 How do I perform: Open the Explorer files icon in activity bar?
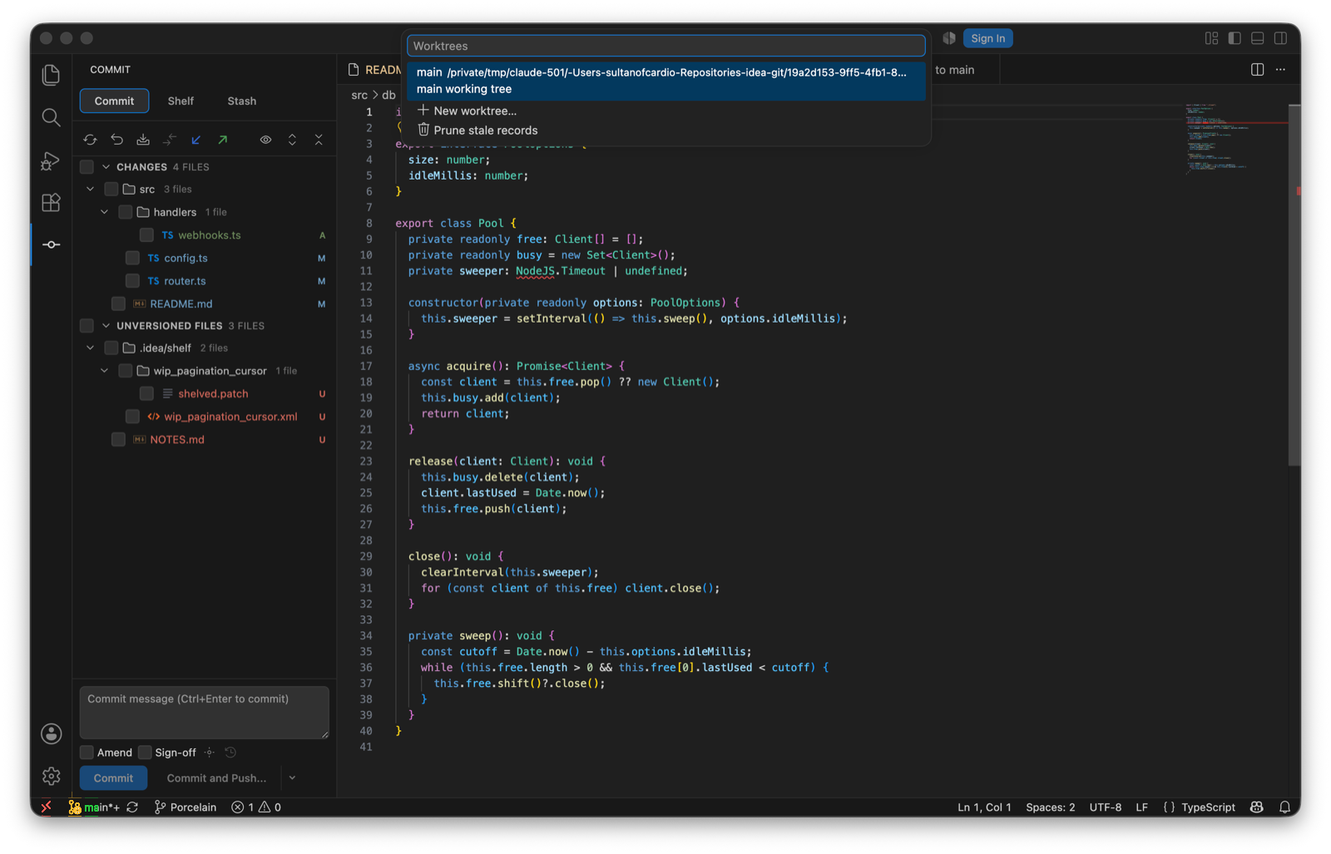[51, 75]
